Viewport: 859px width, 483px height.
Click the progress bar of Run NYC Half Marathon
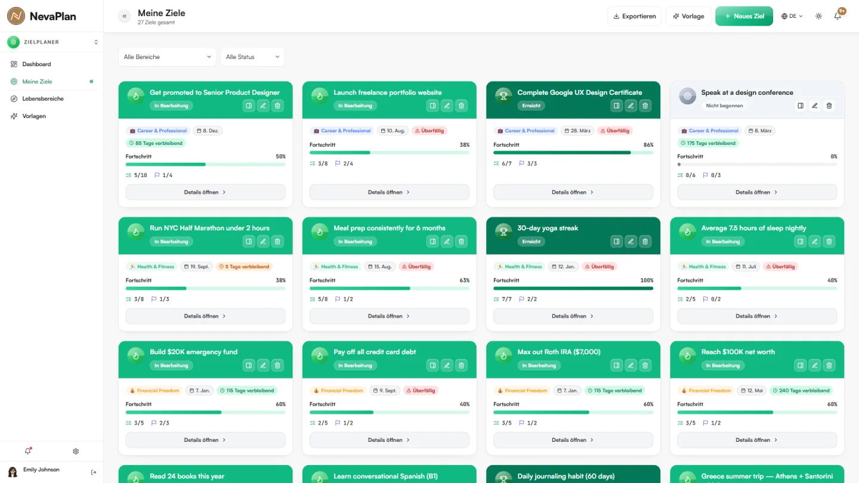(205, 288)
